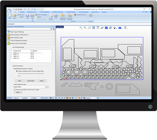
Task: Click the Save As icon
Action: pos(32,17)
